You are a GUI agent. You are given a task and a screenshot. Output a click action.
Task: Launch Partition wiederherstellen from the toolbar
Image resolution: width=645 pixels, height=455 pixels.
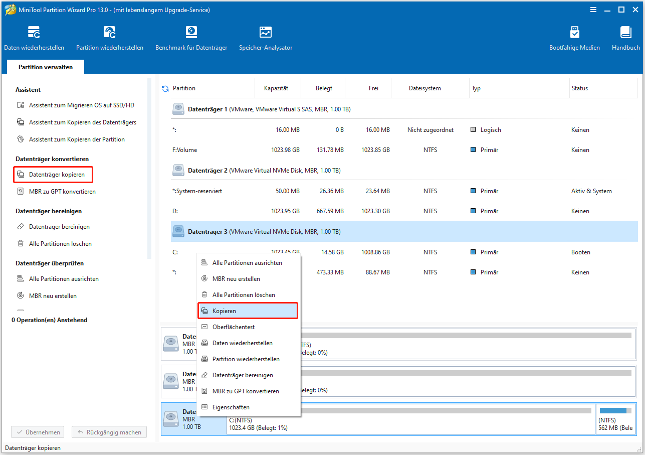(110, 38)
